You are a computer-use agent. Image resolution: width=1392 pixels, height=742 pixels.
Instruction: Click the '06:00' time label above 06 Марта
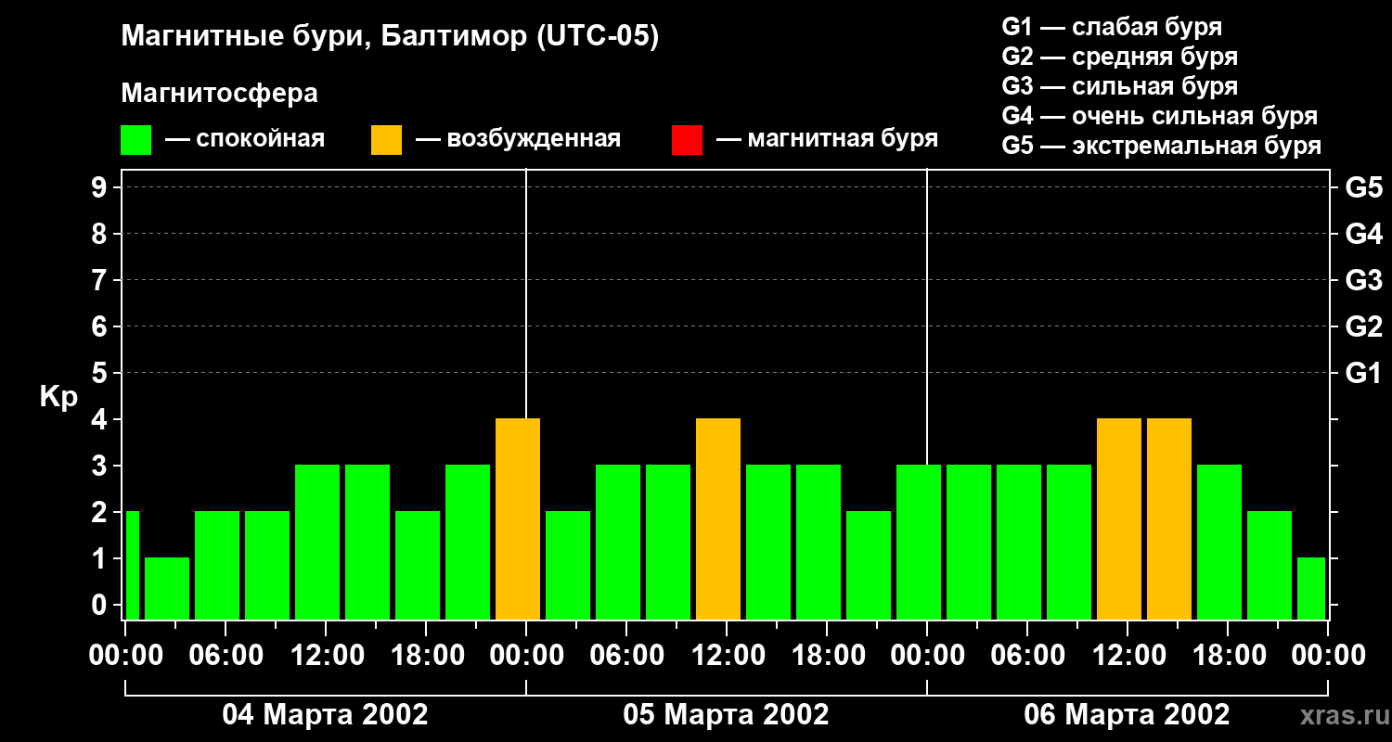point(1027,655)
